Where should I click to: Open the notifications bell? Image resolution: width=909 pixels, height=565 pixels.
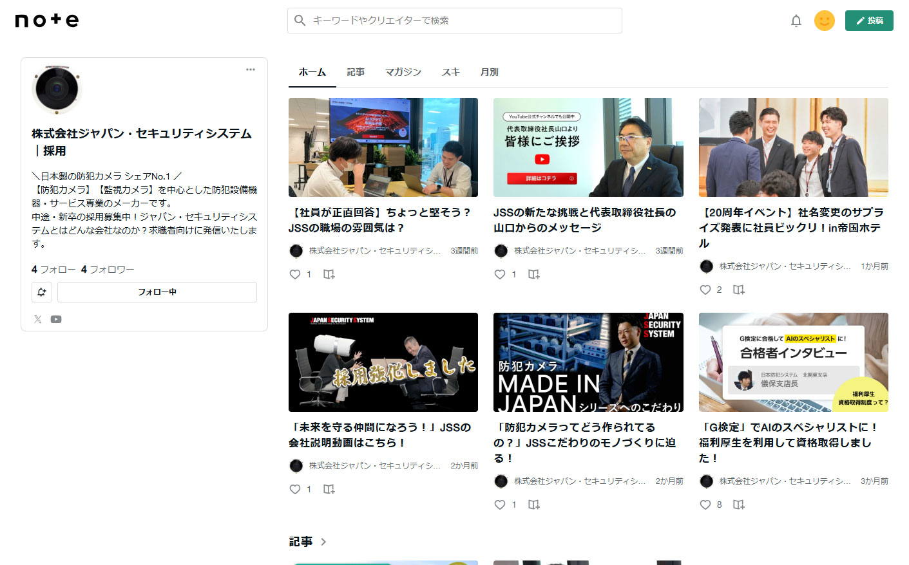tap(796, 21)
